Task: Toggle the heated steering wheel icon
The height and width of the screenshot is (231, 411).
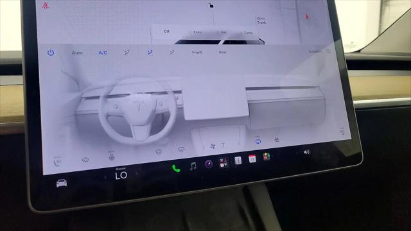Action: 112,156
